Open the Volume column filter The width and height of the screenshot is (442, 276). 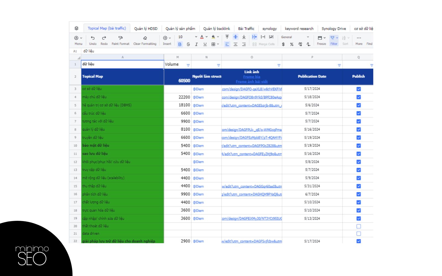click(188, 65)
